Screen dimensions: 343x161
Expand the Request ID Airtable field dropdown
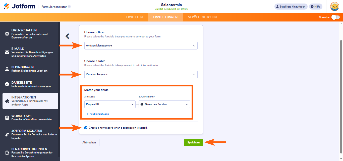click(110, 104)
